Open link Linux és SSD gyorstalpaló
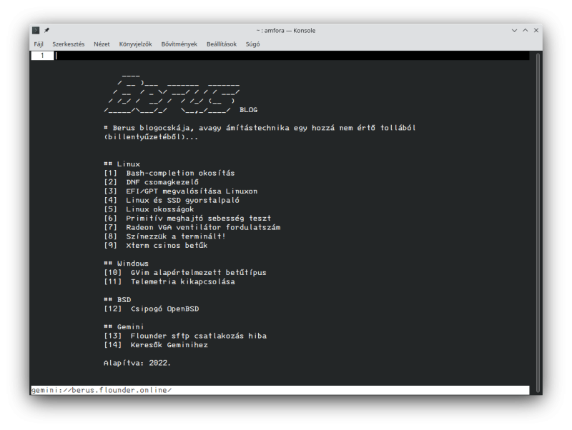This screenshot has width=572, height=430. pyautogui.click(x=183, y=201)
